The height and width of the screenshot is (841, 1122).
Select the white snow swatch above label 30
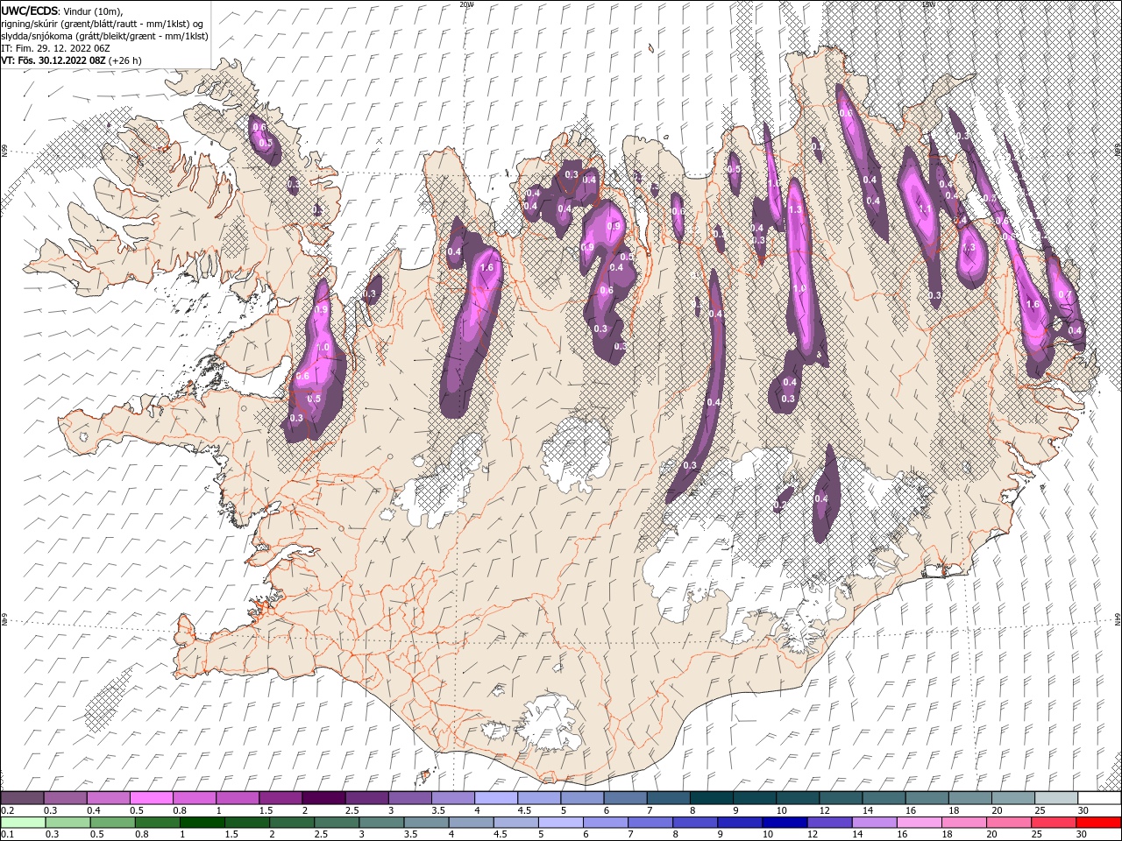coord(1098,797)
